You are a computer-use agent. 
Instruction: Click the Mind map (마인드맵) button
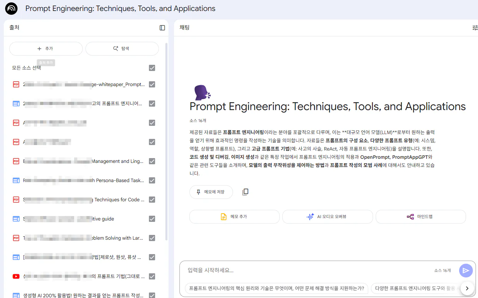pyautogui.click(x=421, y=217)
